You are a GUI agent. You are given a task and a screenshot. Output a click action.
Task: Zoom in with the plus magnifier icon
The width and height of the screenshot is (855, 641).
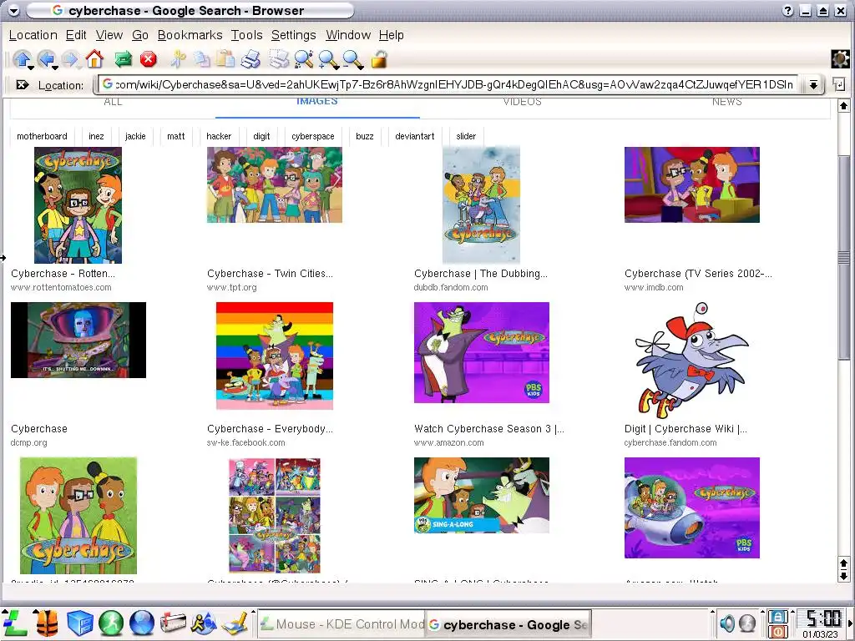[x=327, y=58]
